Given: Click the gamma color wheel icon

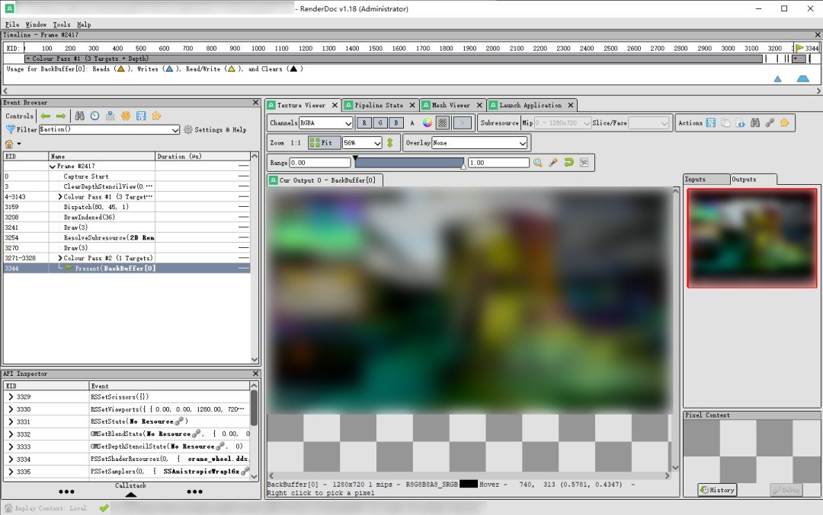Looking at the screenshot, I should pos(428,122).
